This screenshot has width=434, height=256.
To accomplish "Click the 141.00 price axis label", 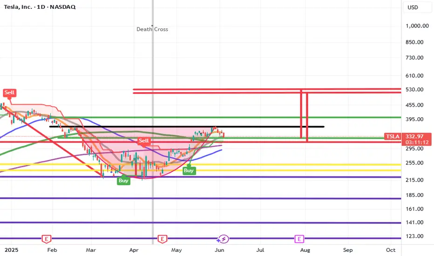I will 414,222.
